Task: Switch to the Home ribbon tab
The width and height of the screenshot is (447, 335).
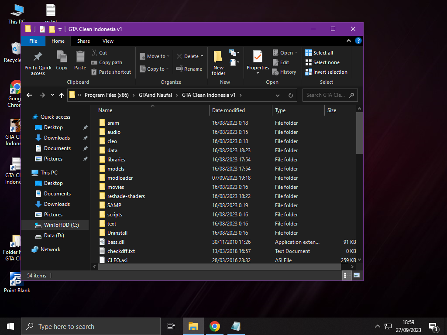Action: coord(58,41)
